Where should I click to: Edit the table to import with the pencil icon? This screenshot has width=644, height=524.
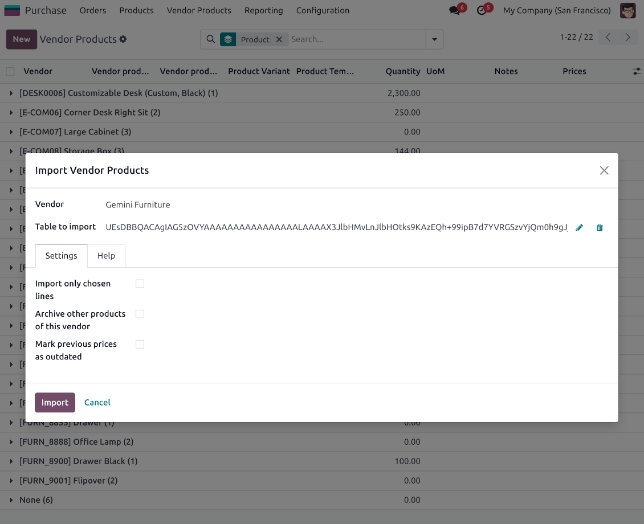point(579,227)
